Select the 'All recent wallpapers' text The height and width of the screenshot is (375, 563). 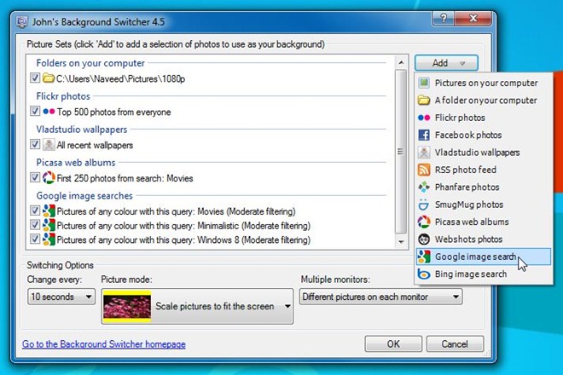(x=95, y=146)
